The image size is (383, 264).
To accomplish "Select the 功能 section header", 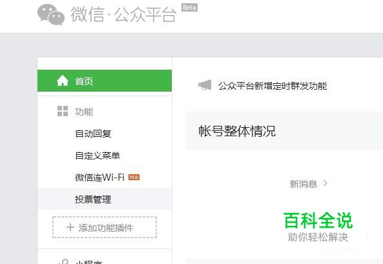I will pyautogui.click(x=84, y=112).
